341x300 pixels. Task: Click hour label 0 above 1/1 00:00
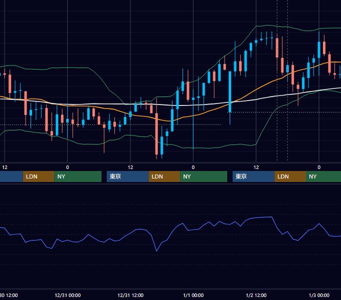pos(193,167)
